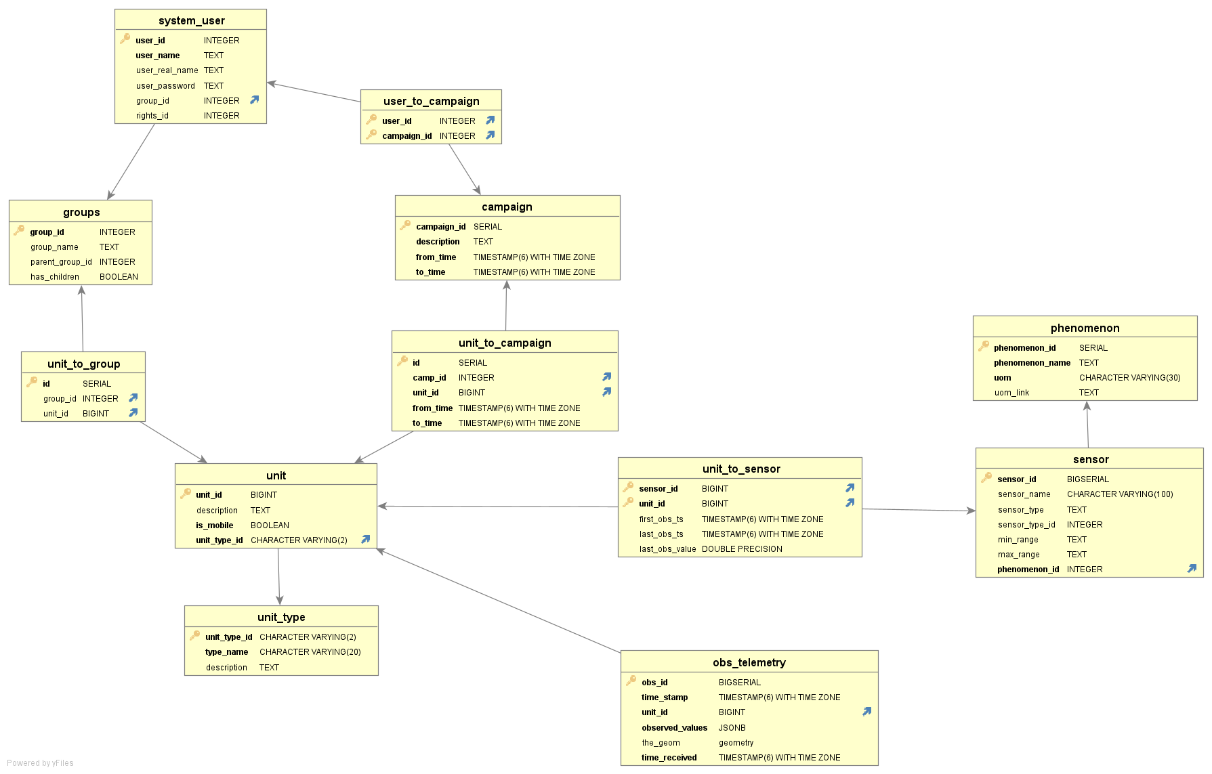Click foreign key arrow next to user_to_campaign campaign_id

490,135
